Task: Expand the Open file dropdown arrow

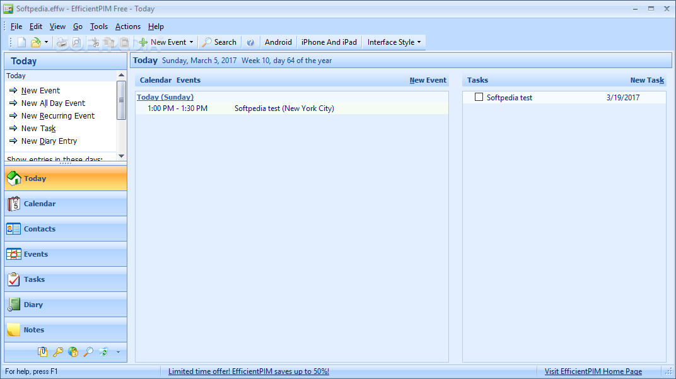Action: coord(46,42)
